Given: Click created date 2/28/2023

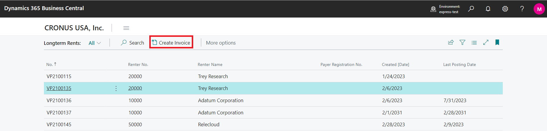Looking at the screenshot, I should pyautogui.click(x=393, y=124).
